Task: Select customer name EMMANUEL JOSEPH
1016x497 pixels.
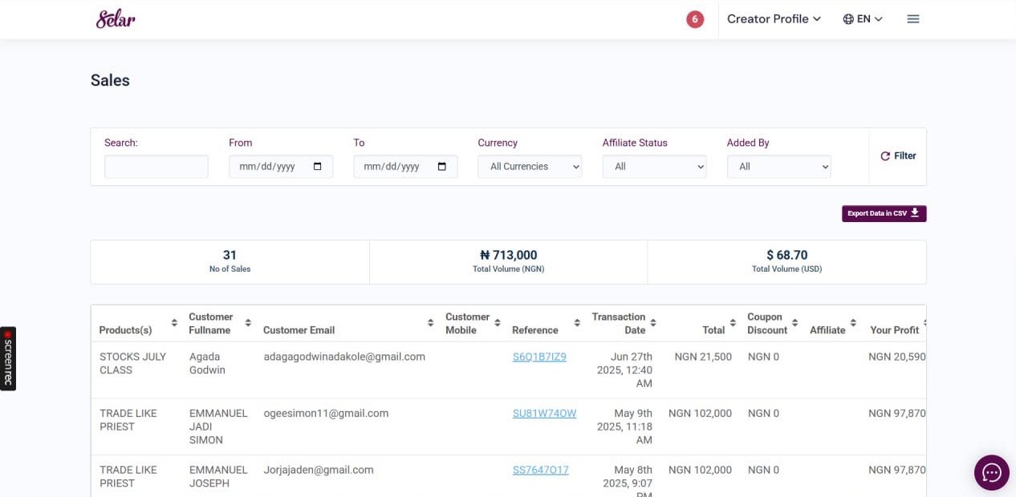Action: coord(218,477)
